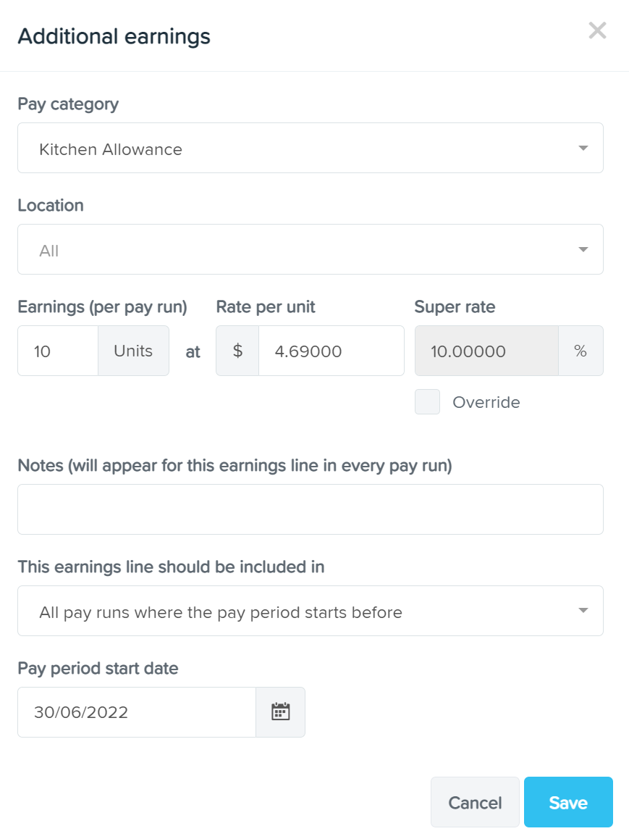The image size is (629, 839).
Task: Save the additional earnings
Action: click(568, 802)
